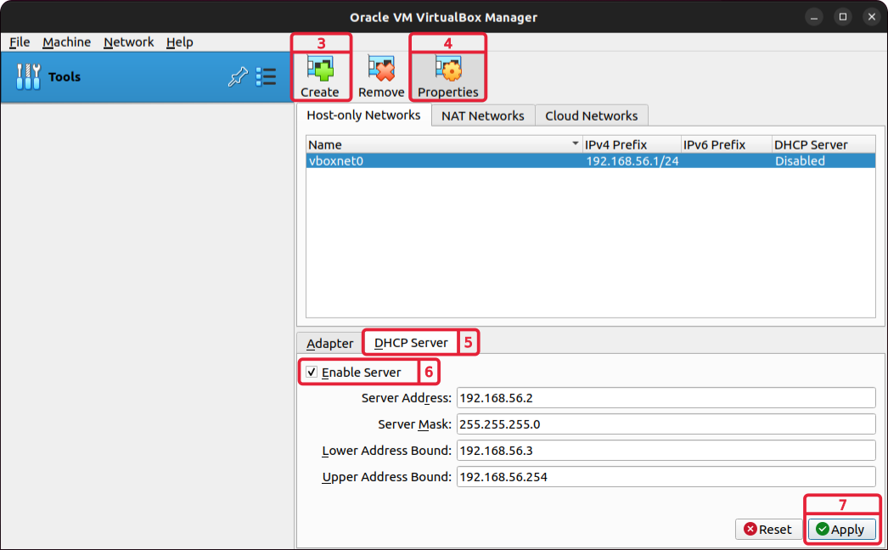Switch to the Adapter tab

point(329,343)
